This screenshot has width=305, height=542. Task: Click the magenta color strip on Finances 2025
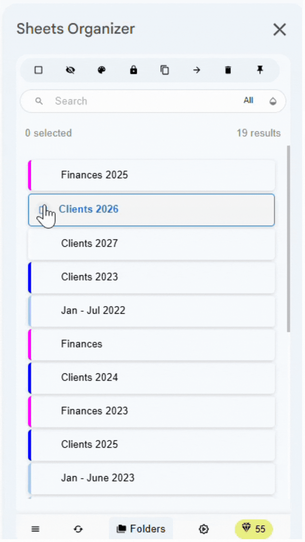click(29, 175)
